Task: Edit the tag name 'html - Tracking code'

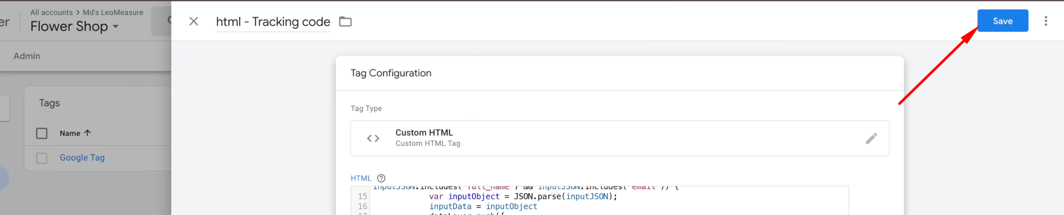Action: (273, 22)
